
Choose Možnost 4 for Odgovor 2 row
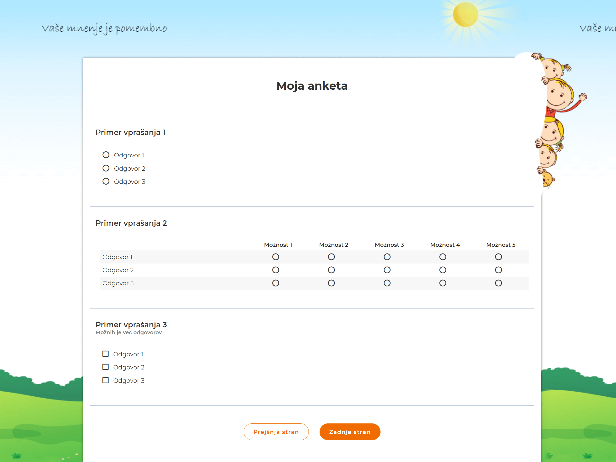[443, 270]
